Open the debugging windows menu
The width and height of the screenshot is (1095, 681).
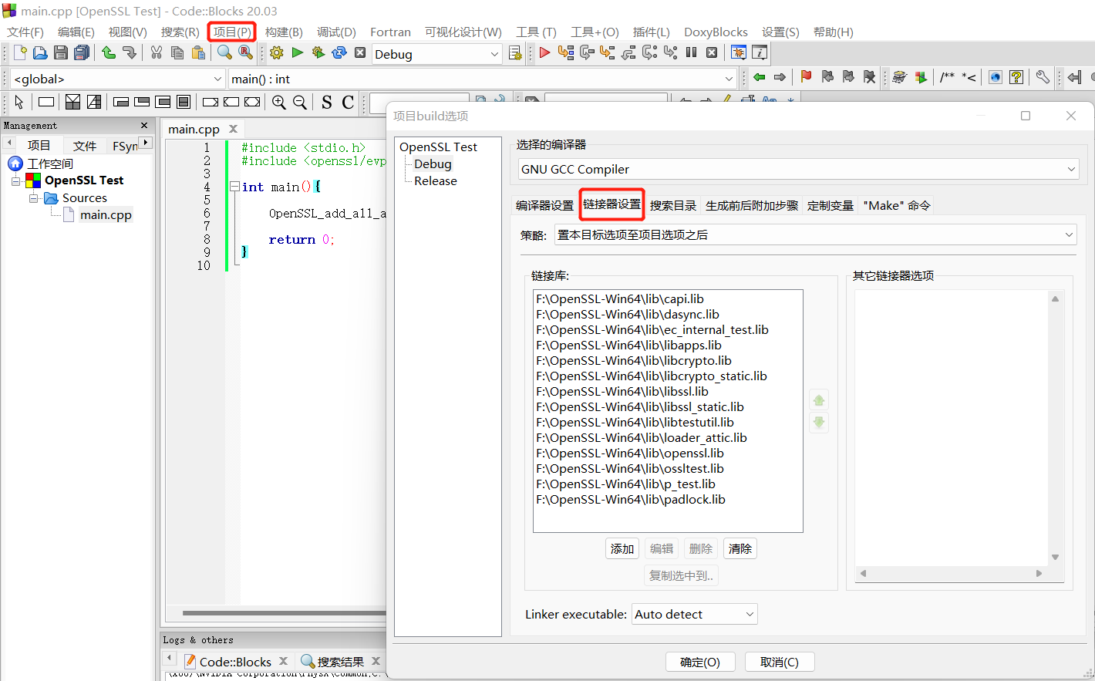[x=739, y=52]
